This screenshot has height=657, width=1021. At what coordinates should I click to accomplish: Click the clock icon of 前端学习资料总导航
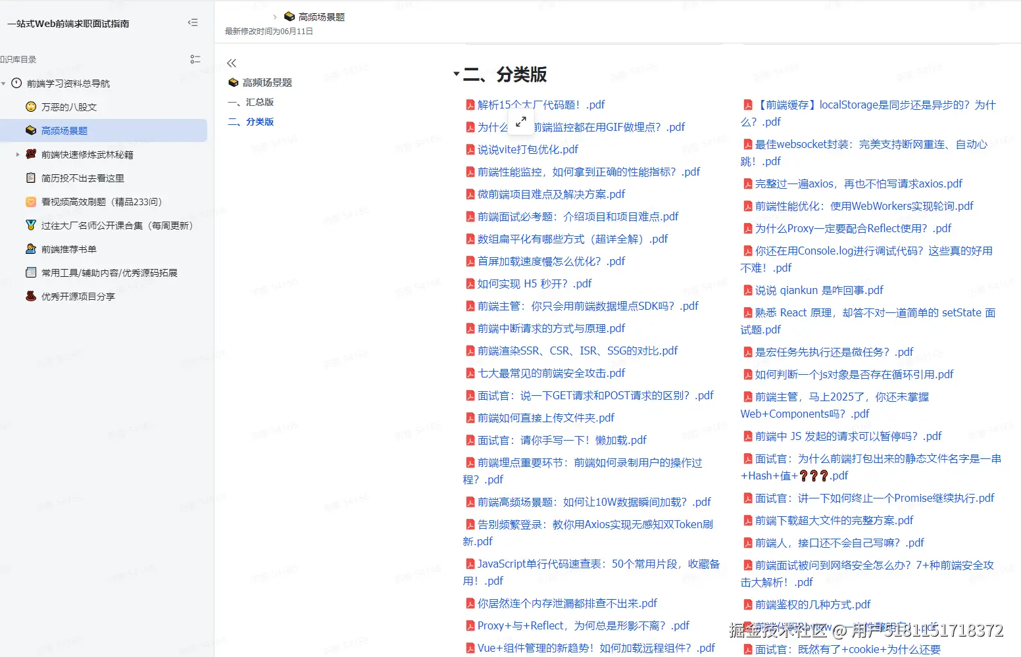coord(16,83)
